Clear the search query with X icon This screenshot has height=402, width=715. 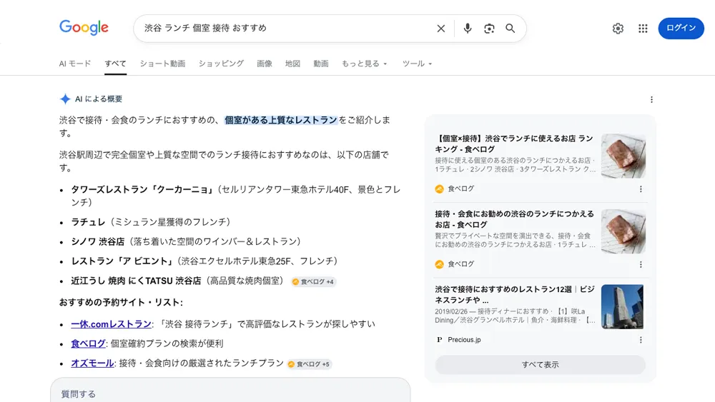click(440, 29)
